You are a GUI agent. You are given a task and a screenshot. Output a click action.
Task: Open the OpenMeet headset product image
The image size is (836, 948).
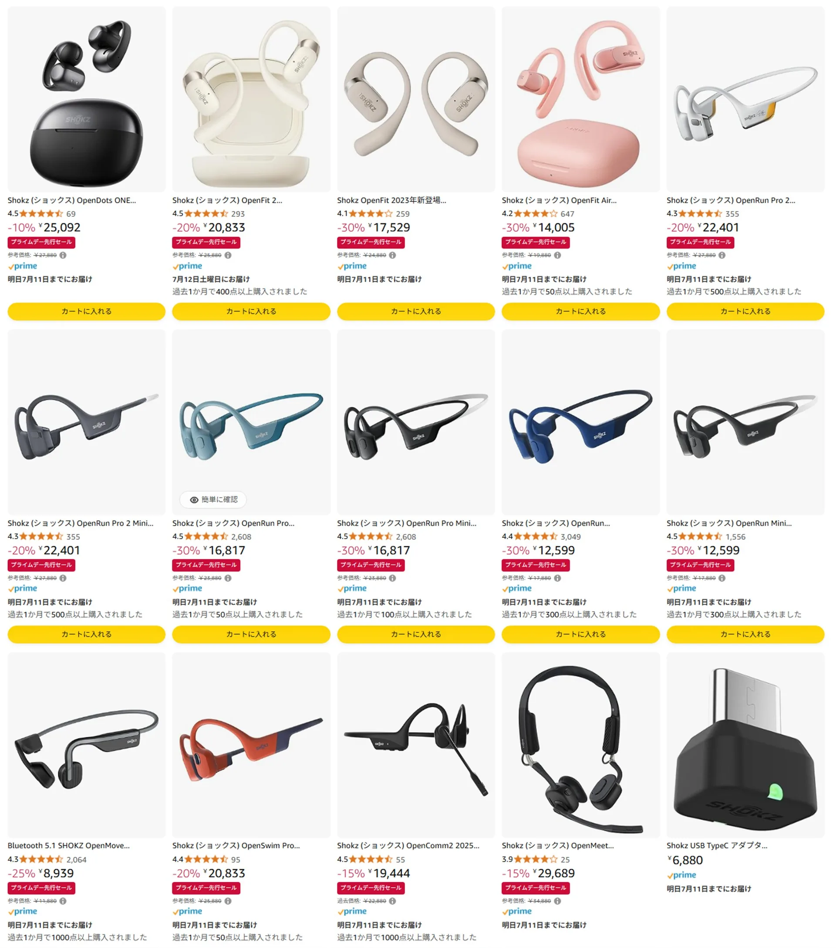[x=580, y=745]
